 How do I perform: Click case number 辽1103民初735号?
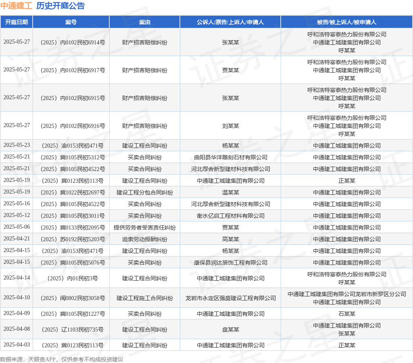click(x=73, y=330)
